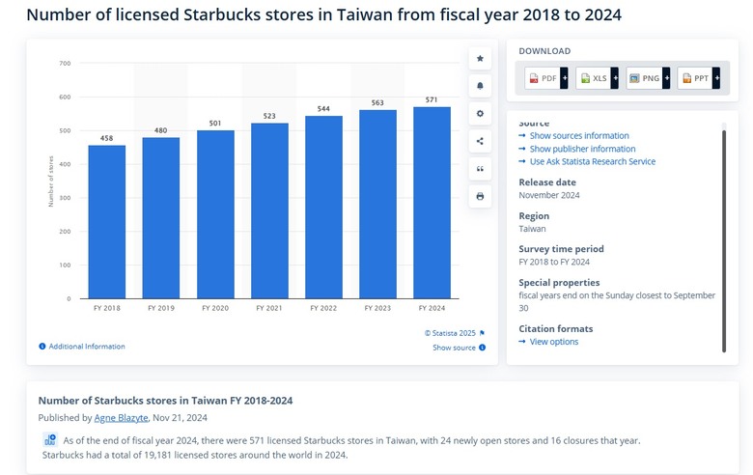This screenshot has height=475, width=753.
Task: Click the FY 2020 bar in chart
Action: coord(215,214)
